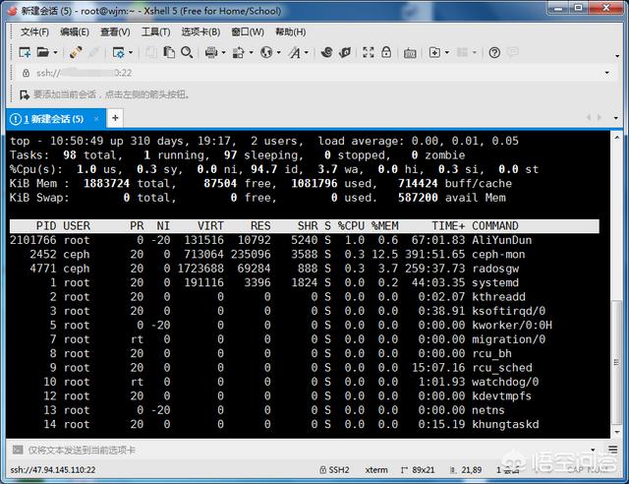
Task: Click the 89x21 terminal size indicator
Action: pyautogui.click(x=418, y=469)
